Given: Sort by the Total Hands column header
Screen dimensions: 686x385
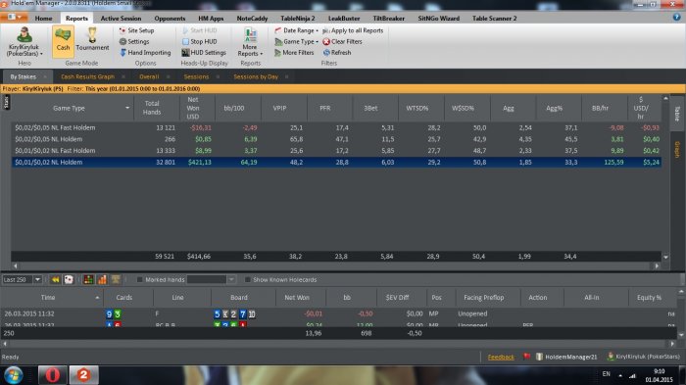Looking at the screenshot, I should pyautogui.click(x=152, y=108).
